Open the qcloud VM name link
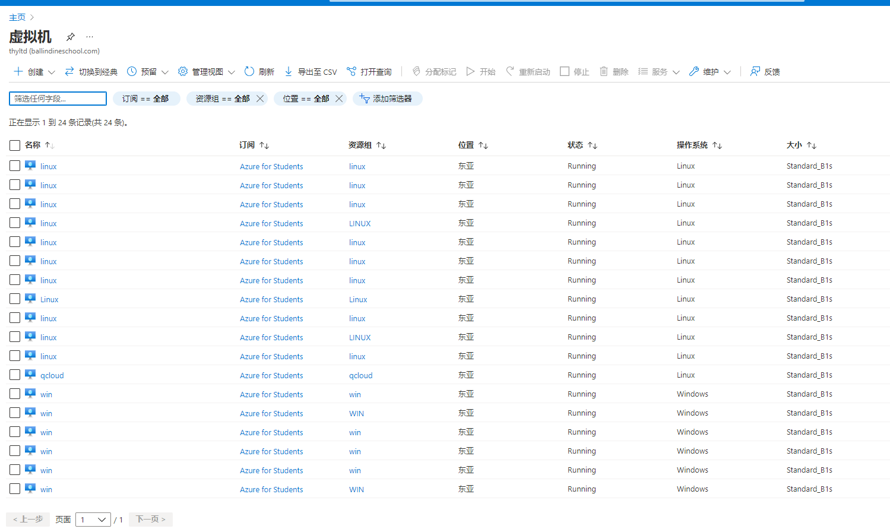 [52, 375]
